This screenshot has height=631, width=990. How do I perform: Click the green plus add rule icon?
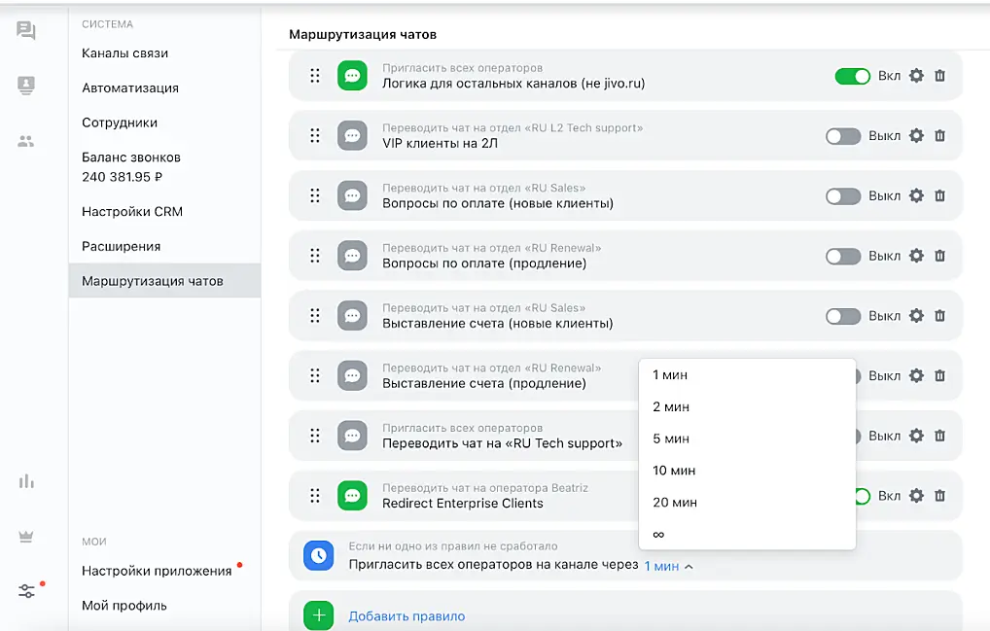[x=318, y=615]
